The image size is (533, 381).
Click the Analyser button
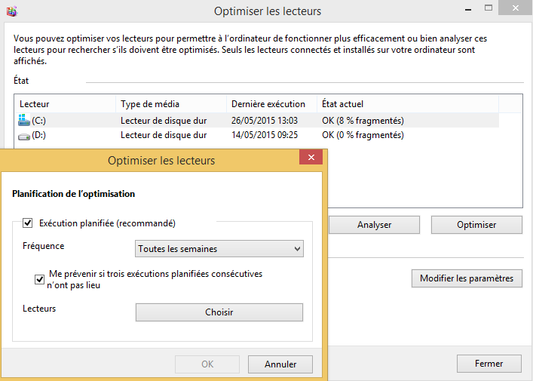(374, 225)
